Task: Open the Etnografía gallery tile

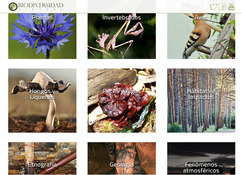Action: pos(42,159)
